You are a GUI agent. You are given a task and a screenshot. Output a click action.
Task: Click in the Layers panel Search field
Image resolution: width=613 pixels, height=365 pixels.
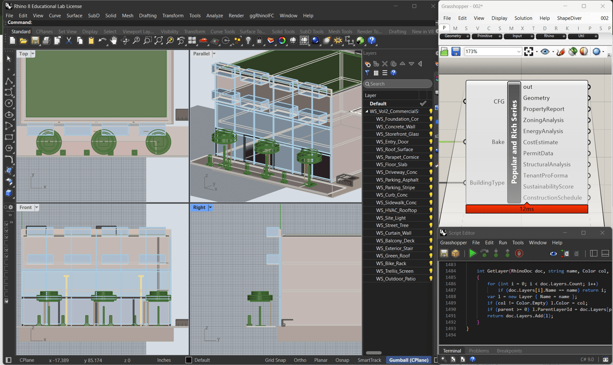click(398, 84)
